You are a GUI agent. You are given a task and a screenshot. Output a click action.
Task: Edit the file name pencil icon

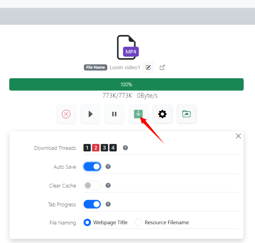pyautogui.click(x=148, y=67)
